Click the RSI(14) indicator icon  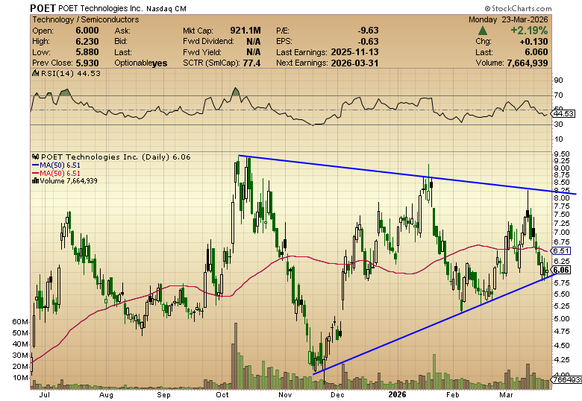tap(36, 73)
